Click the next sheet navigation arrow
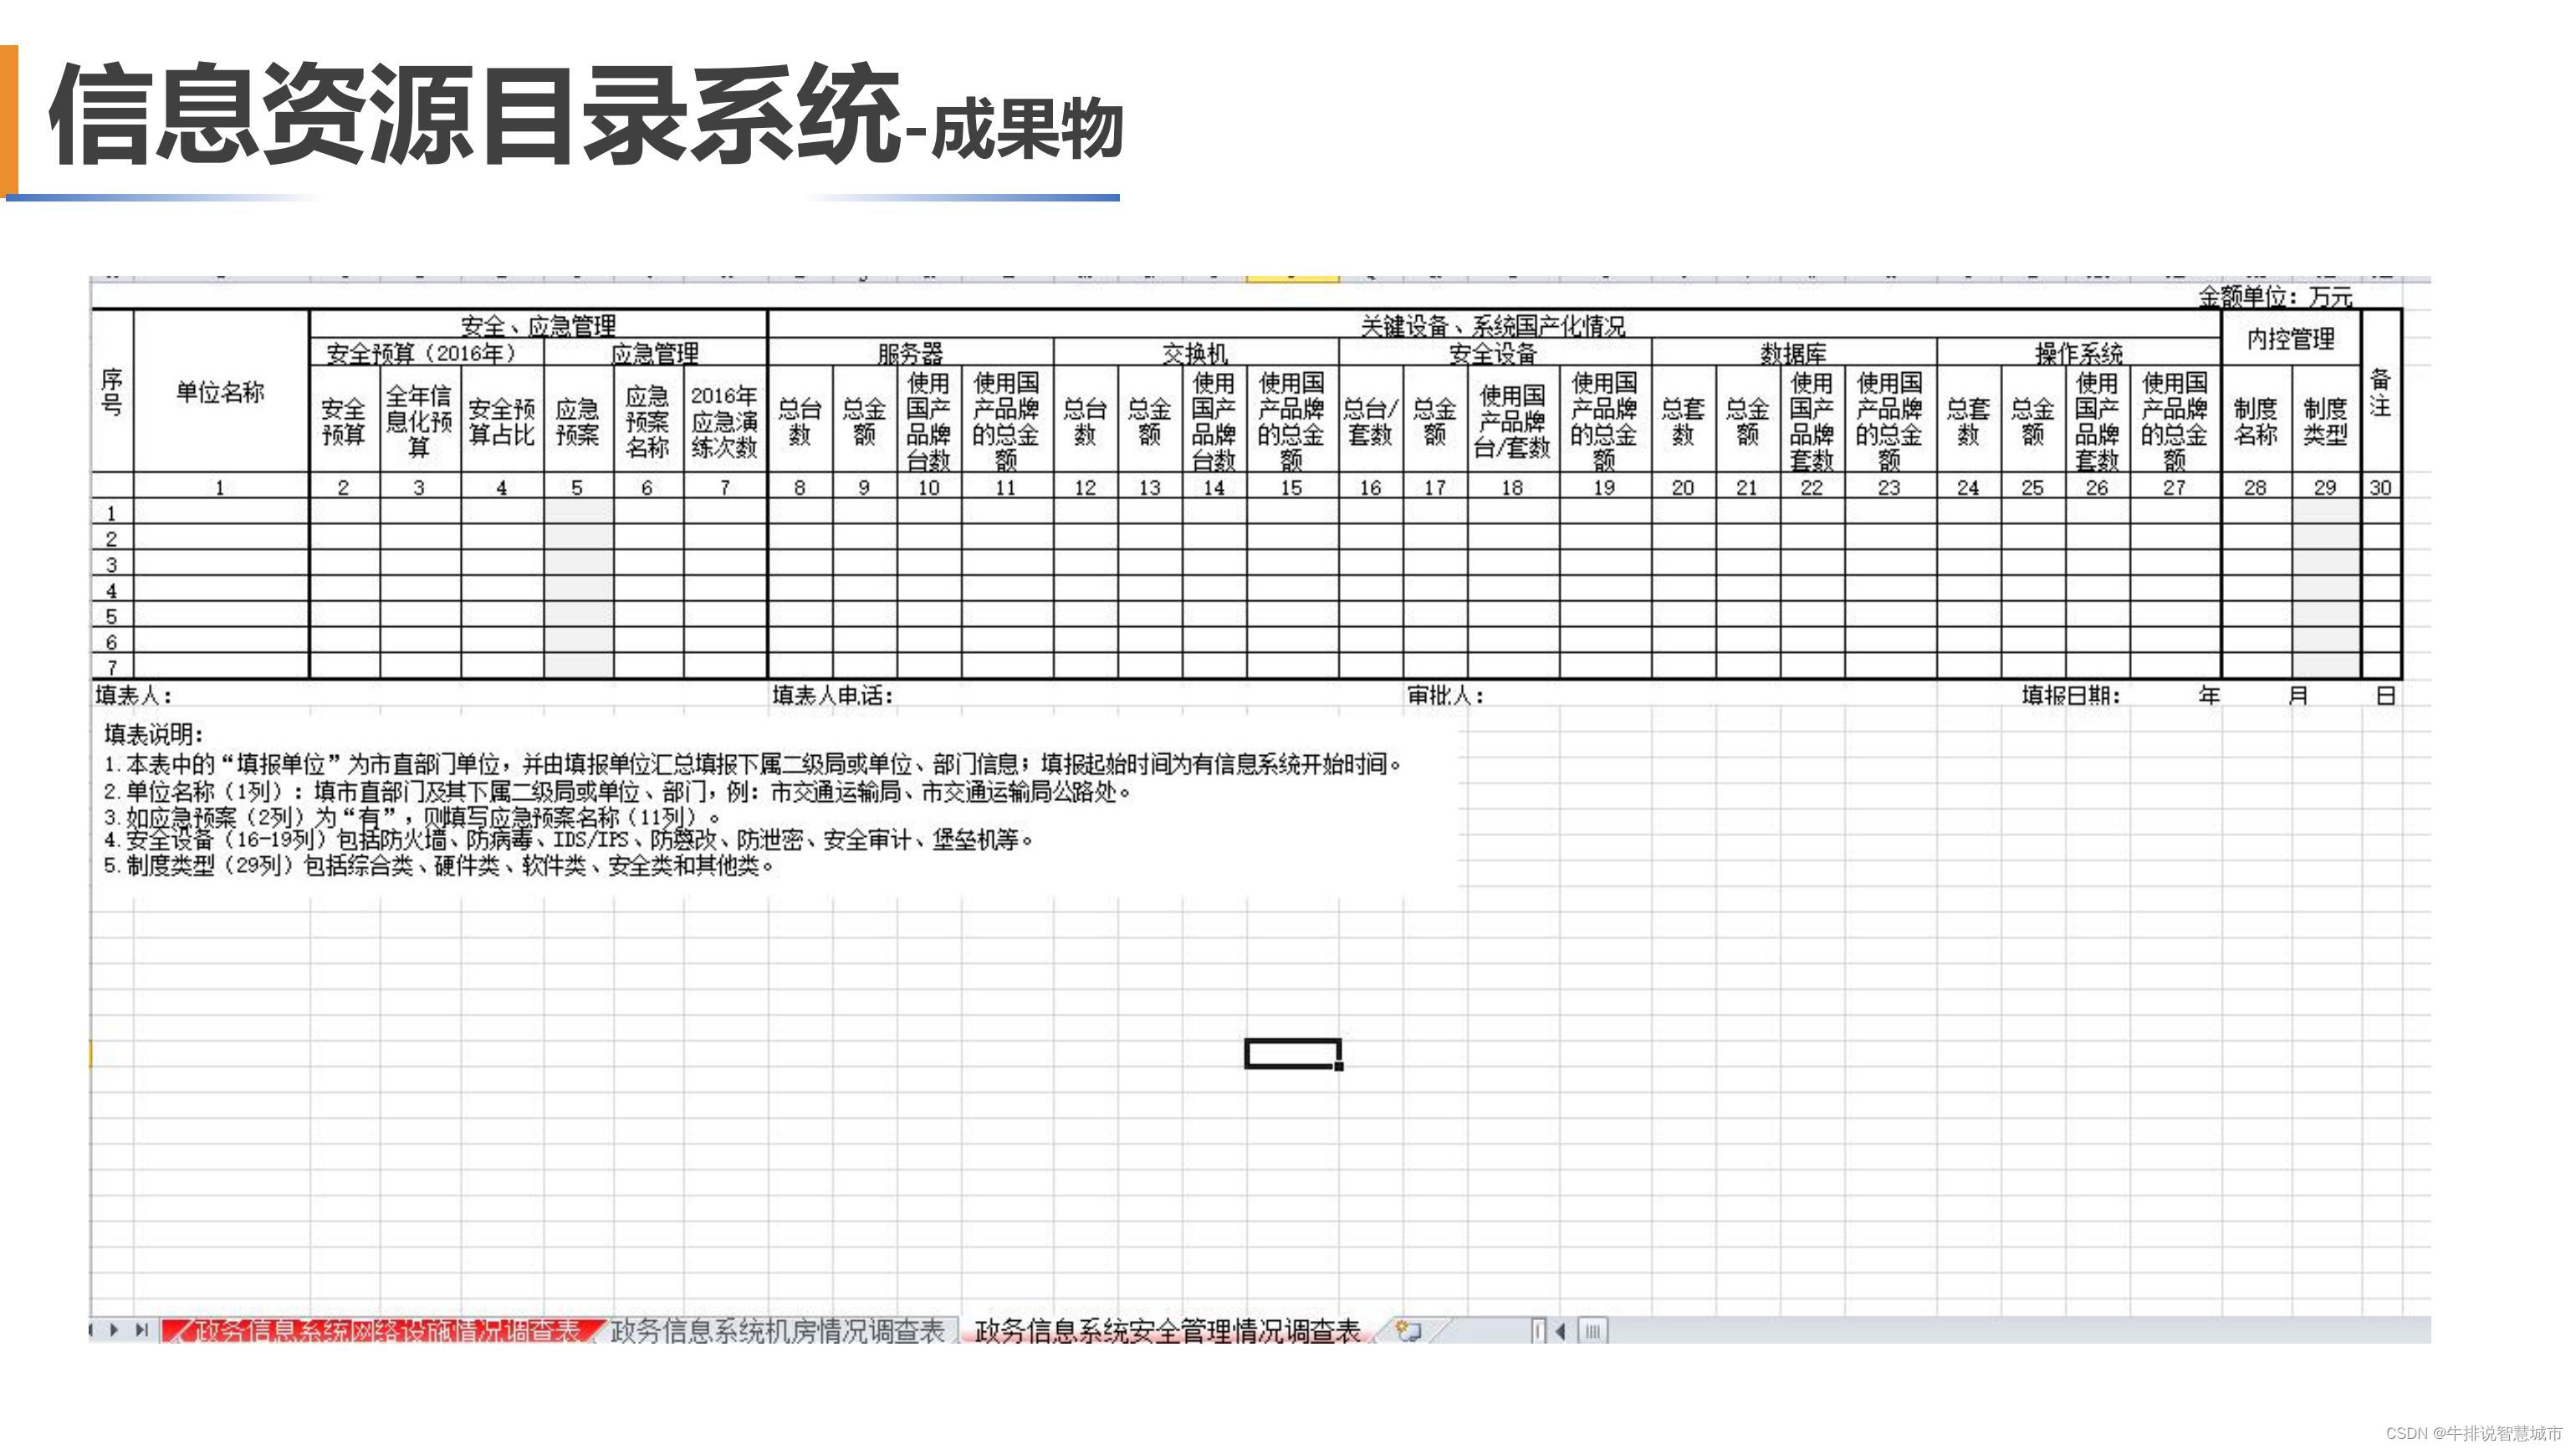This screenshot has height=1449, width=2576. pyautogui.click(x=114, y=1330)
